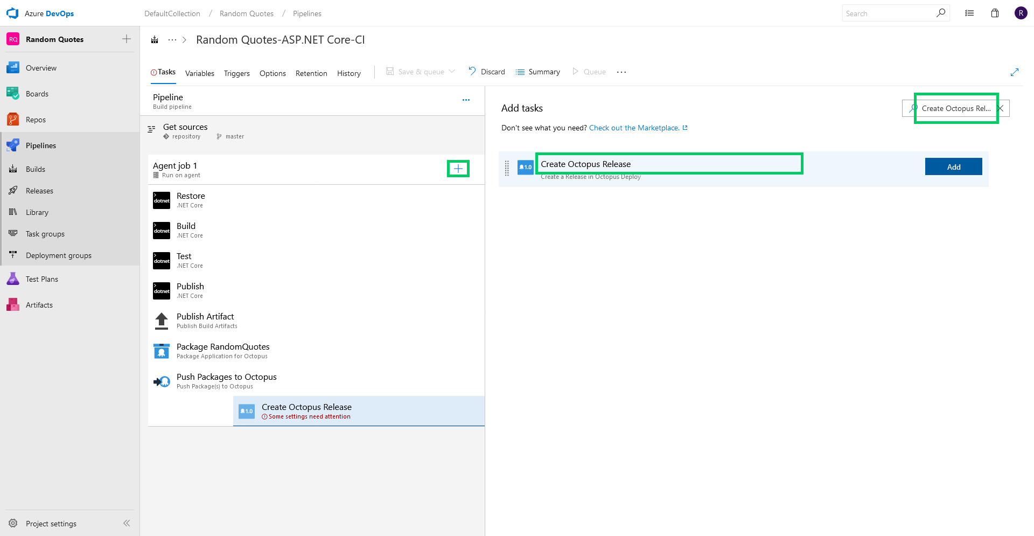1034x536 pixels.
Task: Open the toolbar more actions ellipsis
Action: [x=621, y=72]
